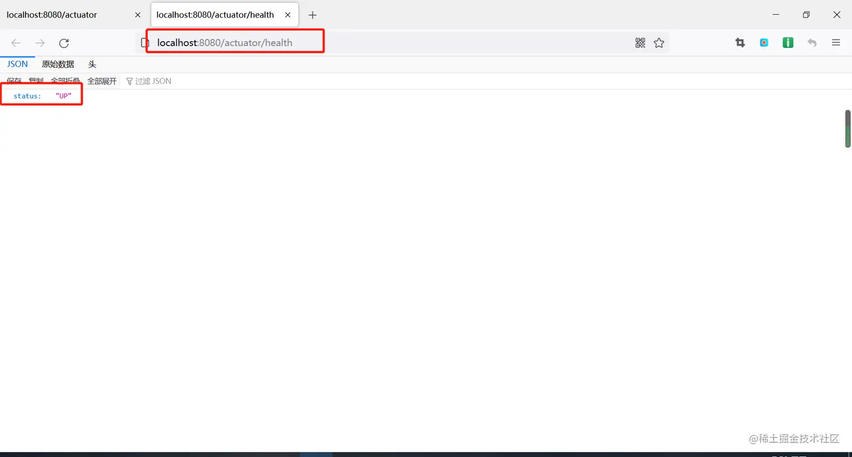
Task: Open the red and blue extension icon
Action: coord(764,43)
